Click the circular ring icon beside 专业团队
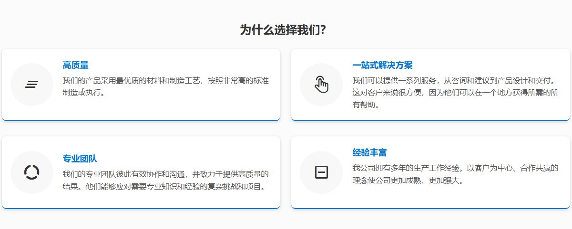 [x=32, y=172]
